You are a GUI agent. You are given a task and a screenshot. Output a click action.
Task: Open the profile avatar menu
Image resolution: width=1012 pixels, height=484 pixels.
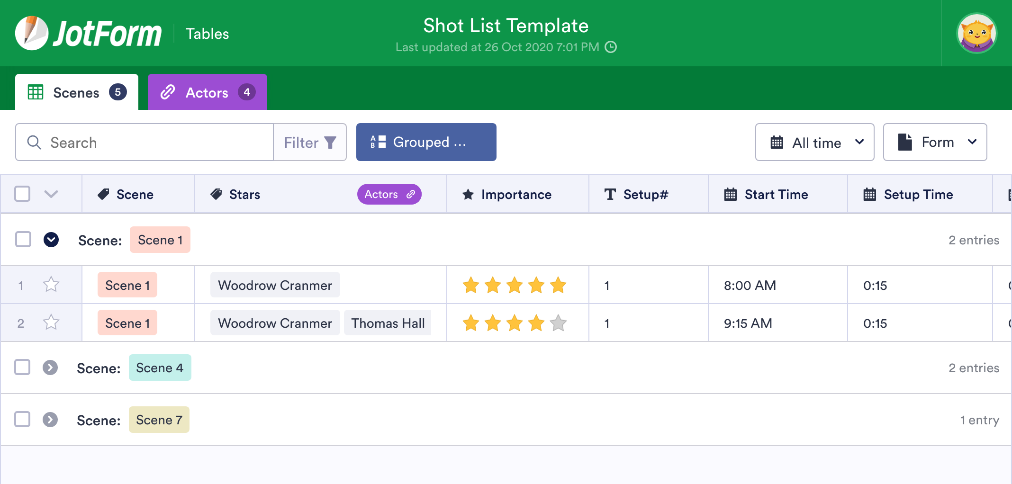[976, 33]
